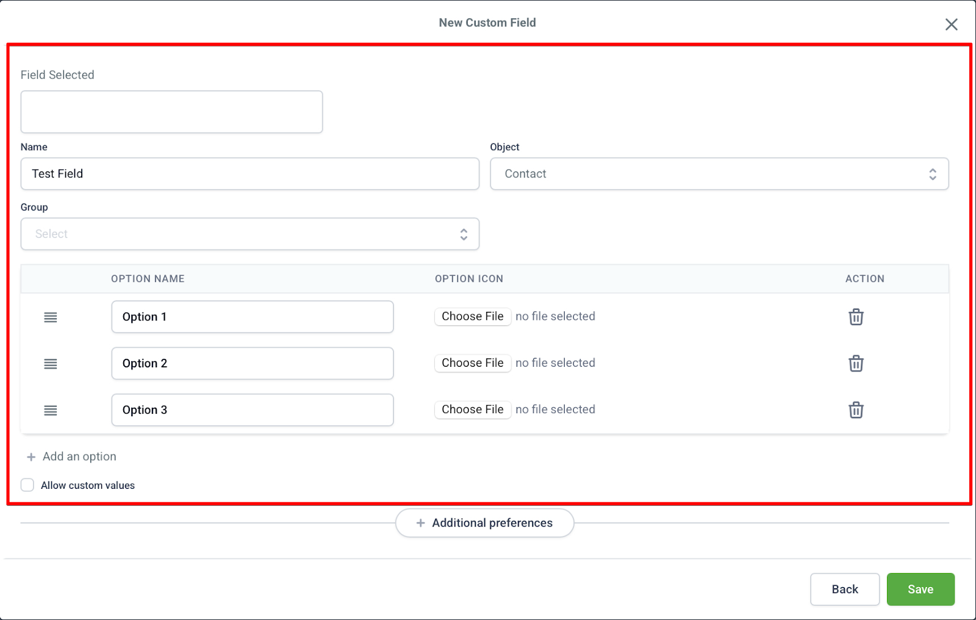Image resolution: width=976 pixels, height=620 pixels.
Task: Delete Option 3 with trash icon
Action: (856, 409)
